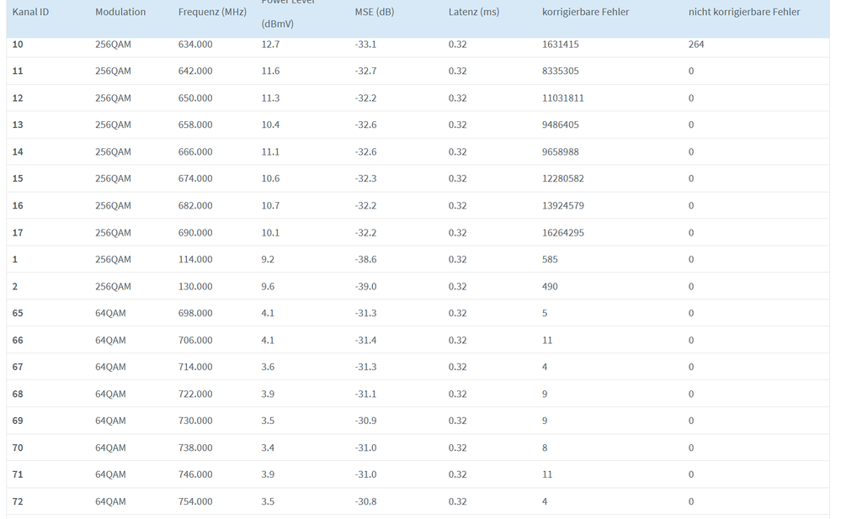
Task: Click frequency value 130.000
Action: click(195, 287)
